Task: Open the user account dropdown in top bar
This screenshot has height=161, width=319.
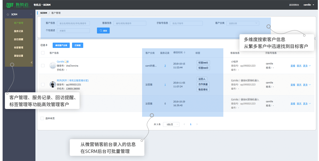Action: [x=309, y=5]
